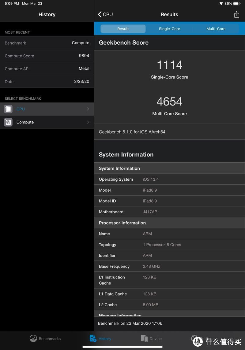
Task: Select the Result segment tab
Action: click(123, 29)
